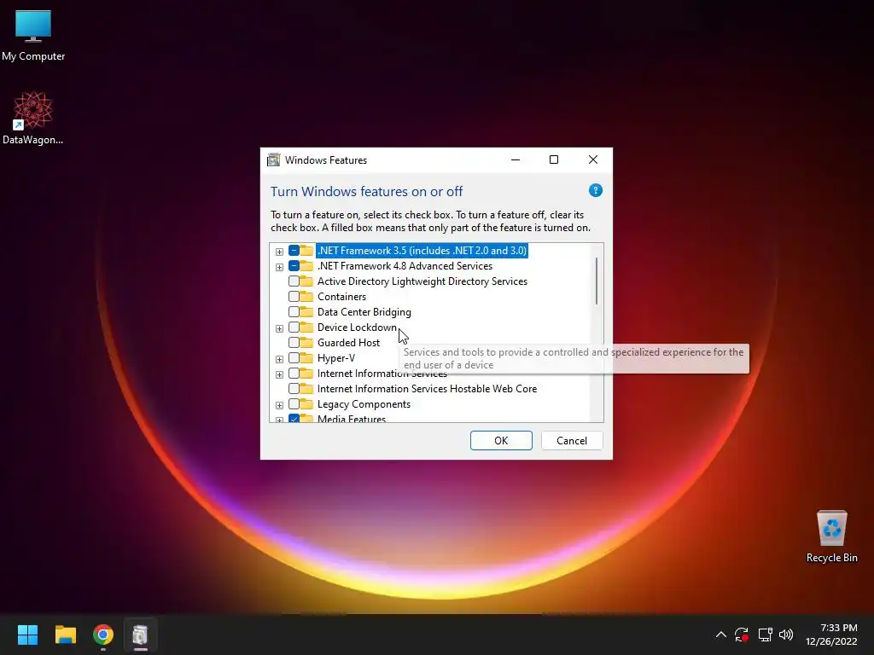Open the My Computer desktop icon
Screen dimensions: 874x655
33,36
